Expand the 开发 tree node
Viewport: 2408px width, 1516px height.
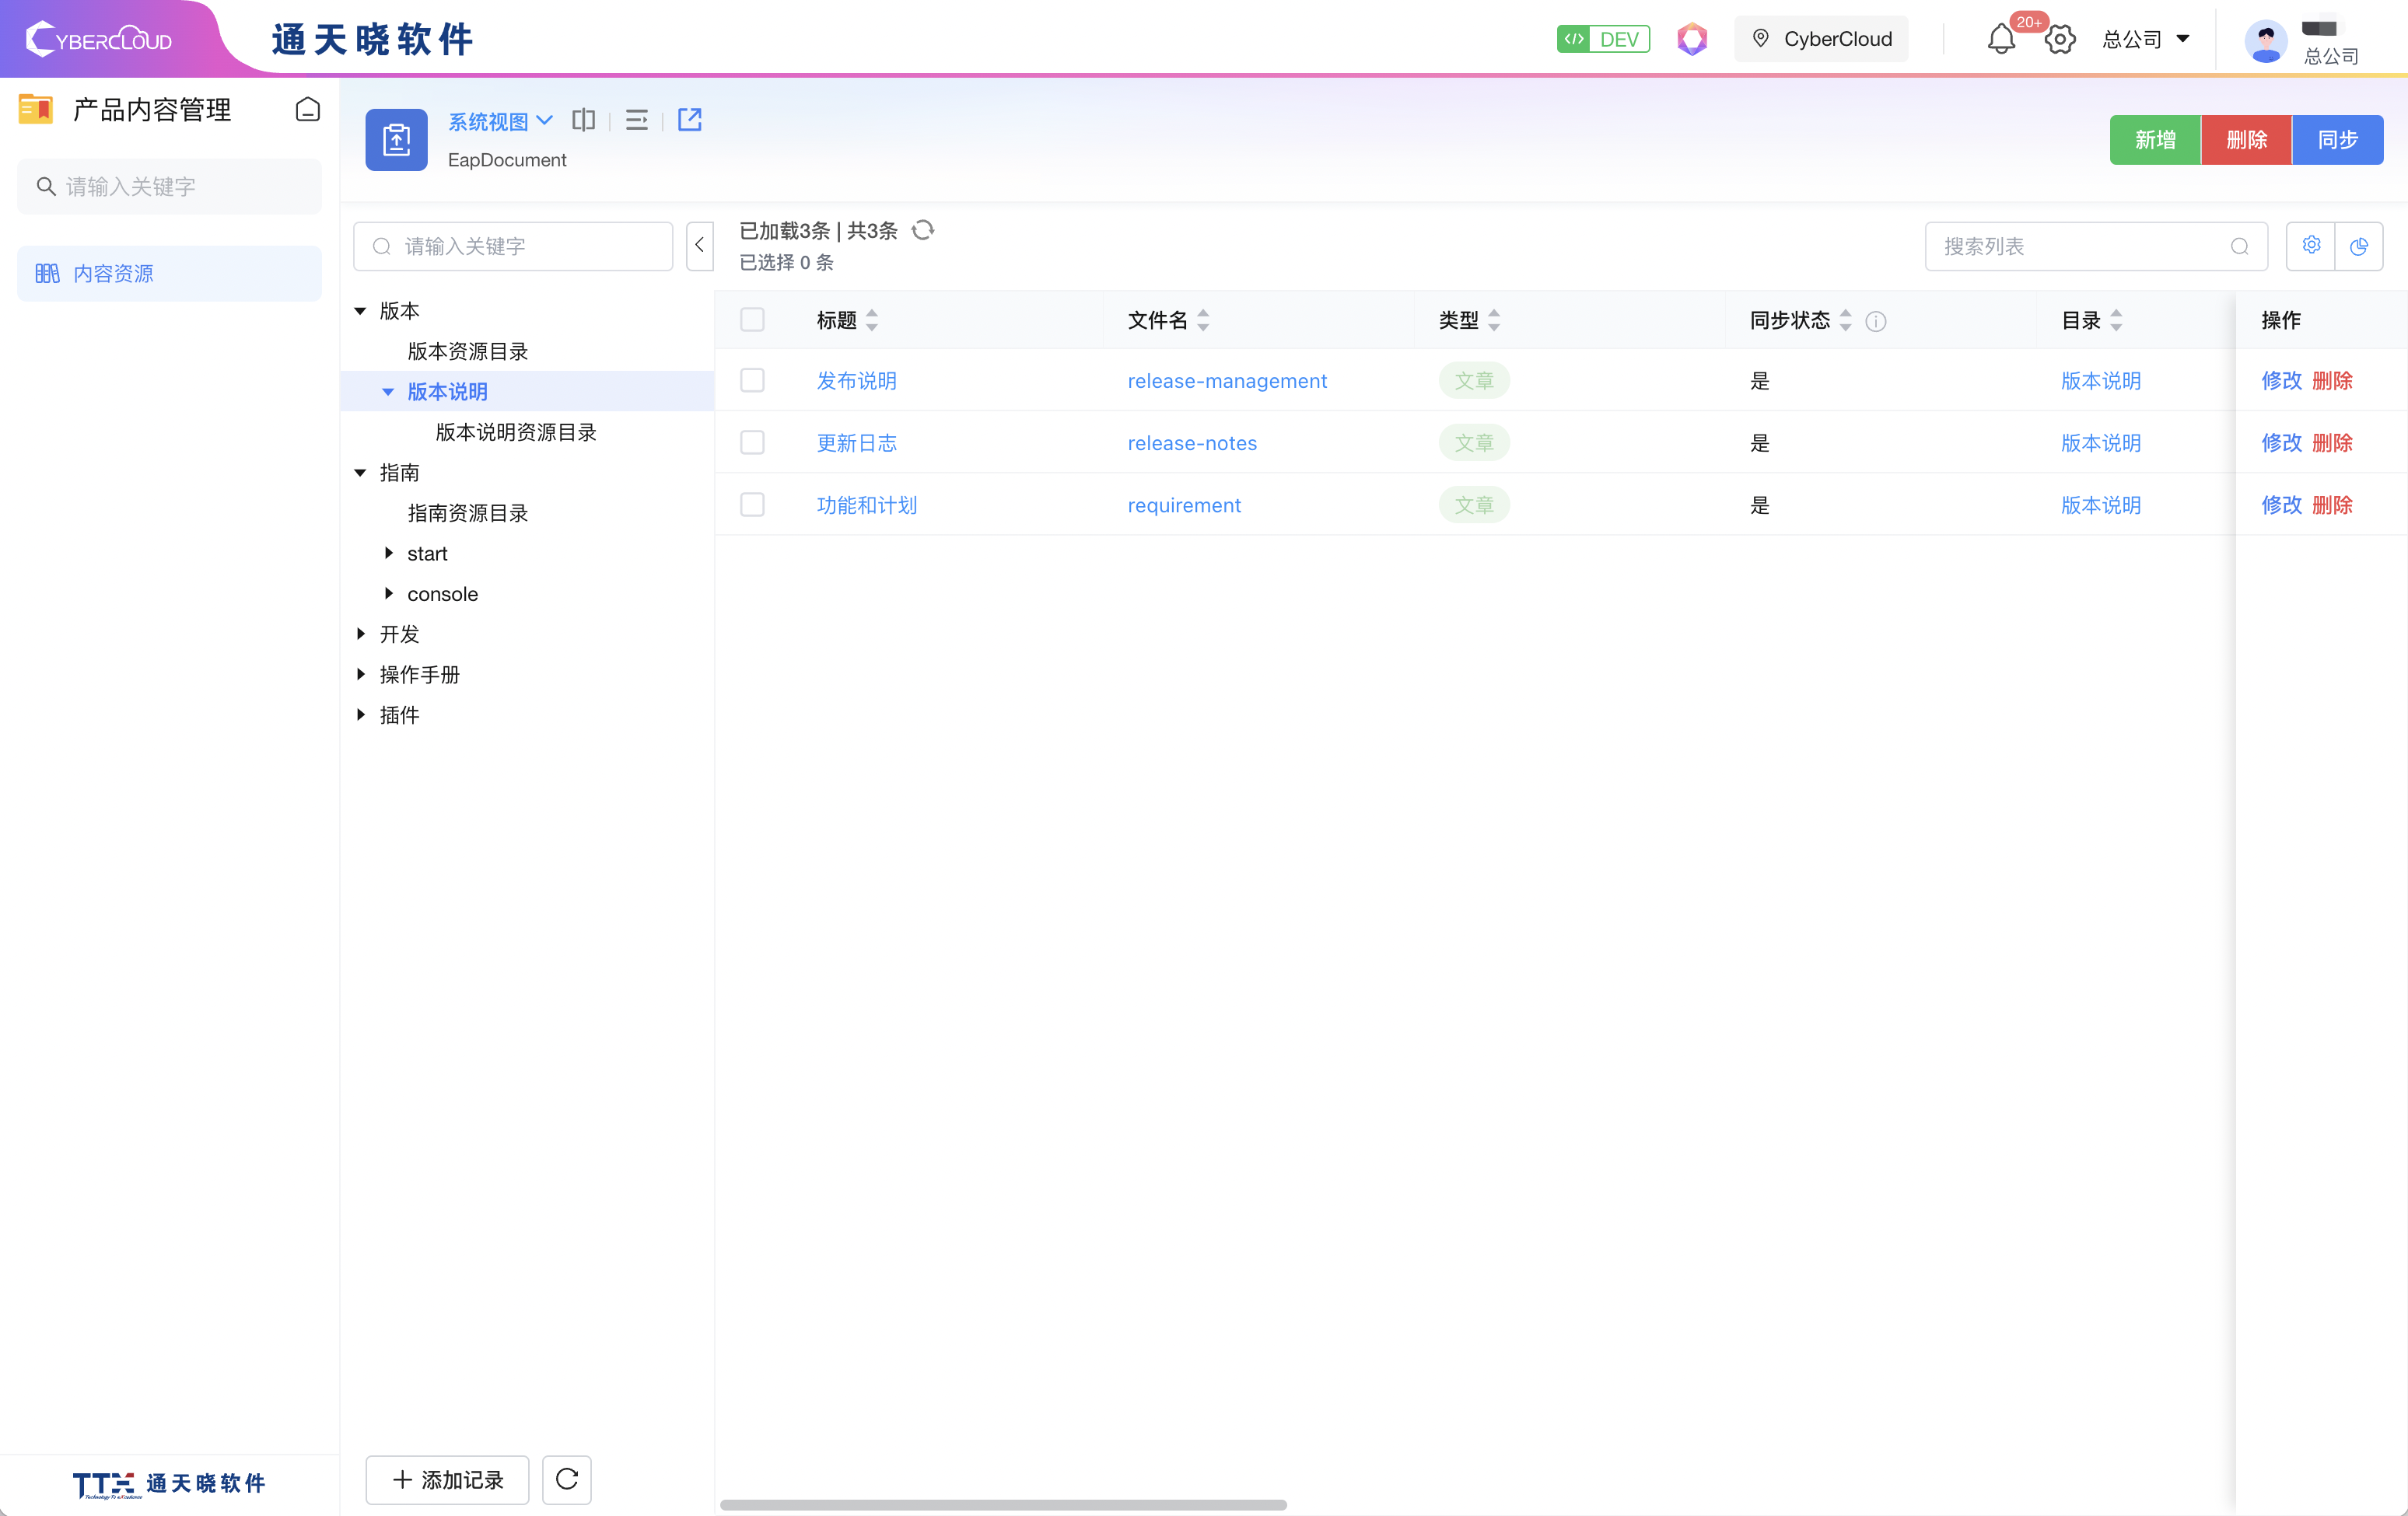tap(361, 634)
